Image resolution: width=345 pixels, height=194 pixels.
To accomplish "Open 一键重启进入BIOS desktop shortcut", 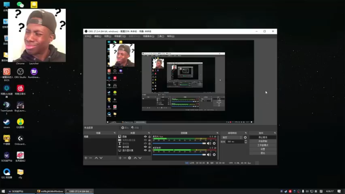I will (6, 75).
